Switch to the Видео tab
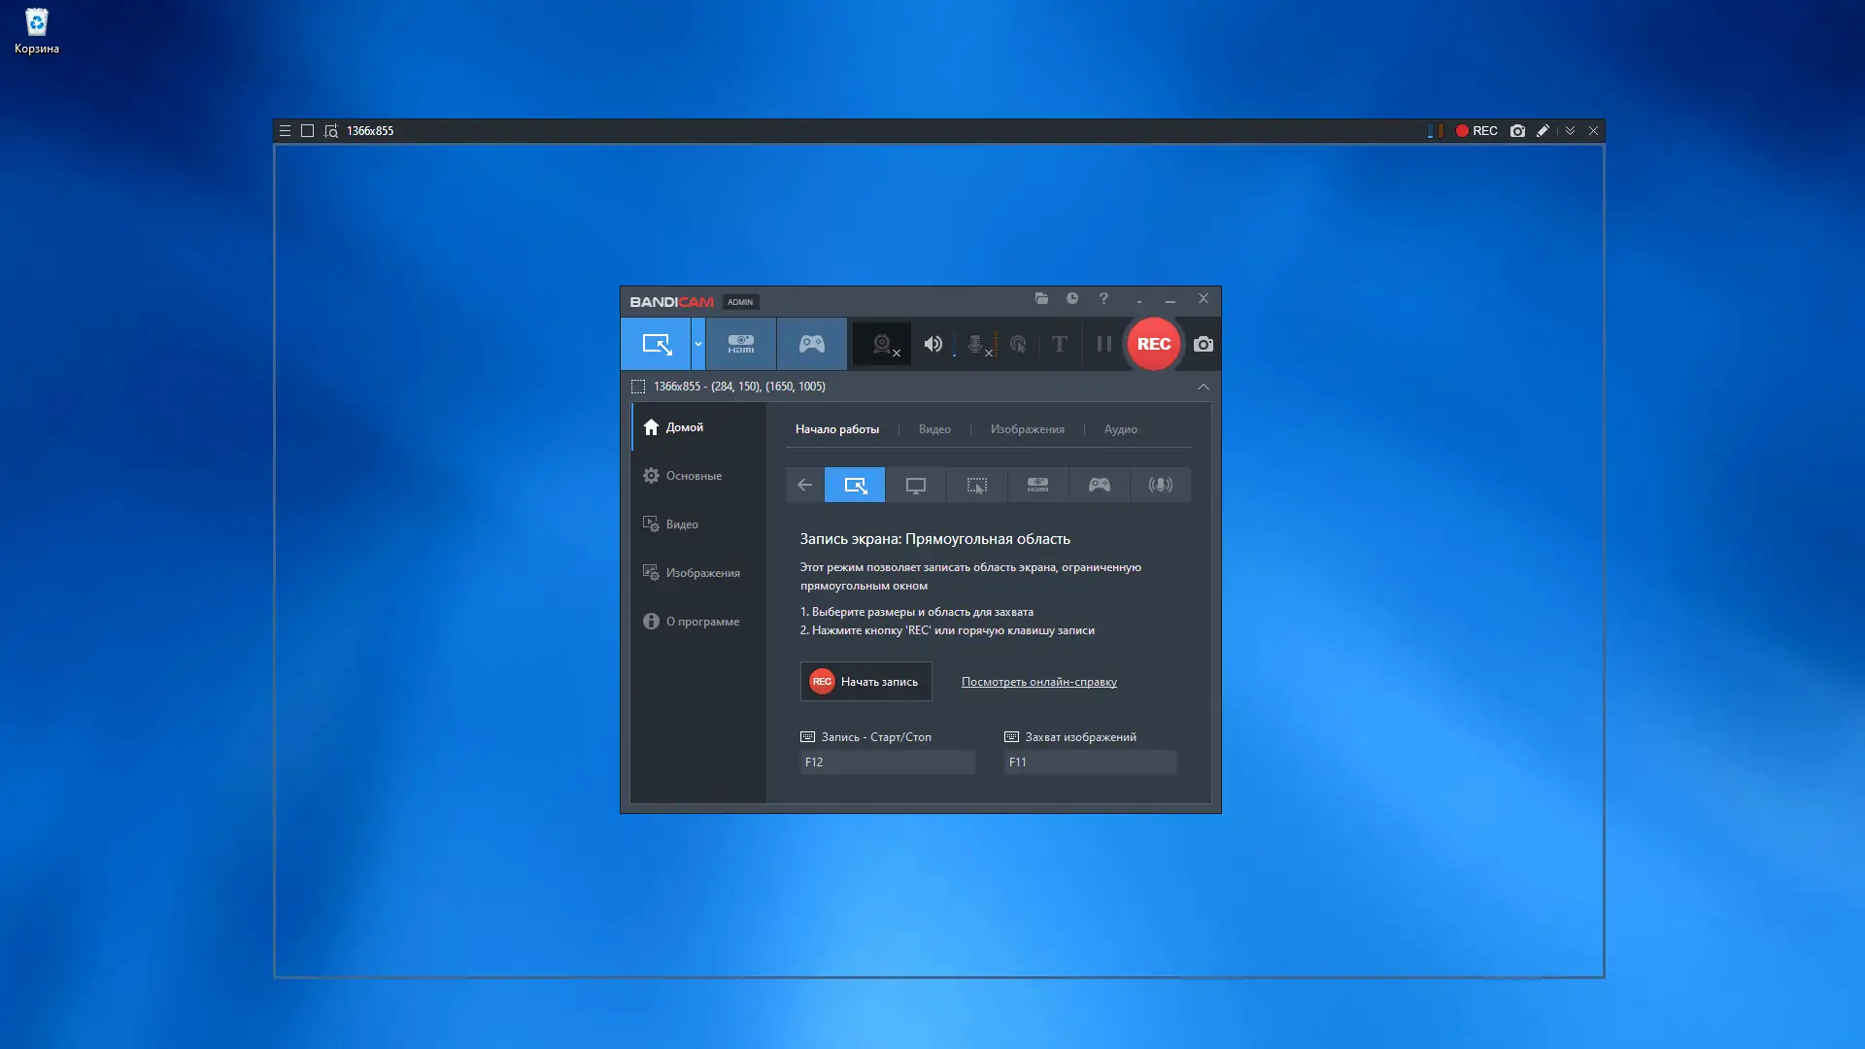This screenshot has width=1865, height=1049. point(933,429)
